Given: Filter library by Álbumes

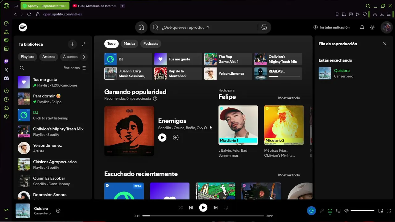Looking at the screenshot, I should pos(70,57).
